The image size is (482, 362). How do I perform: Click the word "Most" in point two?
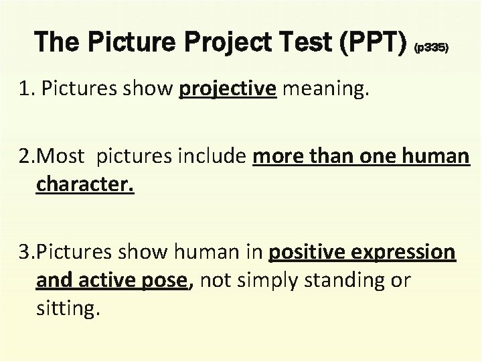coord(64,157)
